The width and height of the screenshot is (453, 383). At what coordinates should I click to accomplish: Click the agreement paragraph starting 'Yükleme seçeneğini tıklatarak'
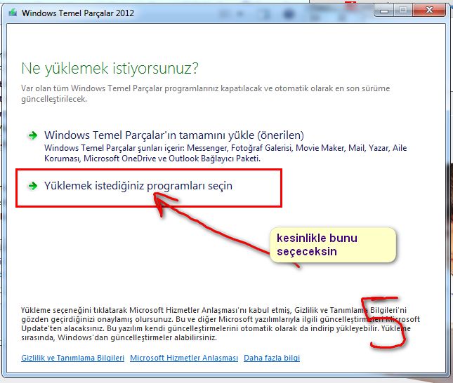tap(221, 324)
